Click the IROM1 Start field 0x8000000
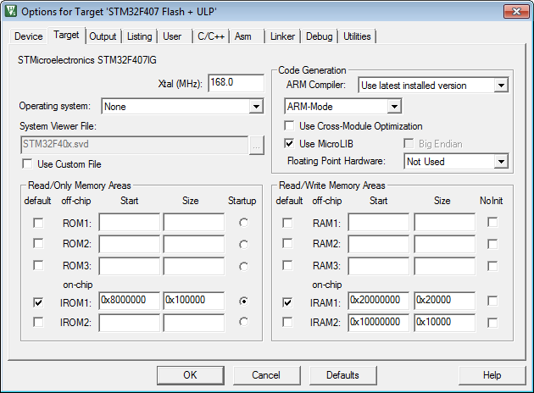This screenshot has width=534, height=393. (129, 301)
